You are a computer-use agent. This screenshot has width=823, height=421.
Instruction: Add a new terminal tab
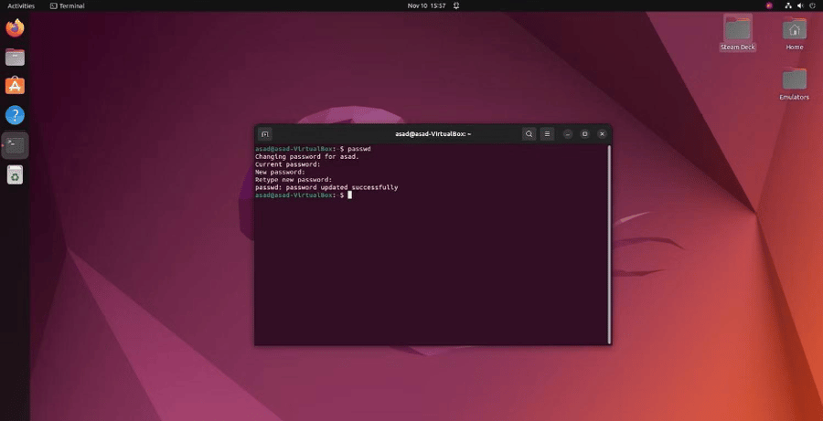click(x=265, y=134)
